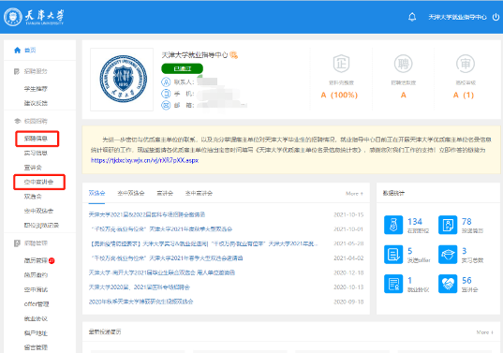Open the announcement dated 2021-05-28

(x=204, y=243)
